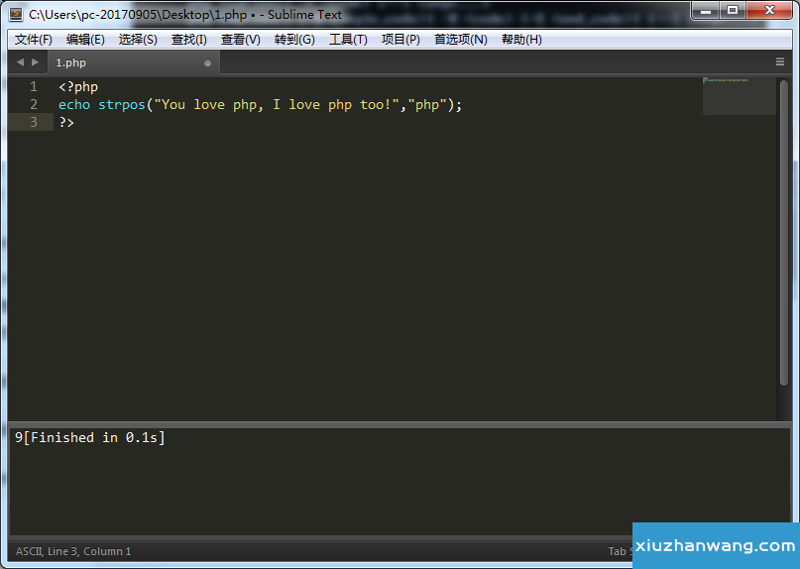The width and height of the screenshot is (800, 569).
Task: Click line number 3 in gutter
Action: pyautogui.click(x=34, y=123)
